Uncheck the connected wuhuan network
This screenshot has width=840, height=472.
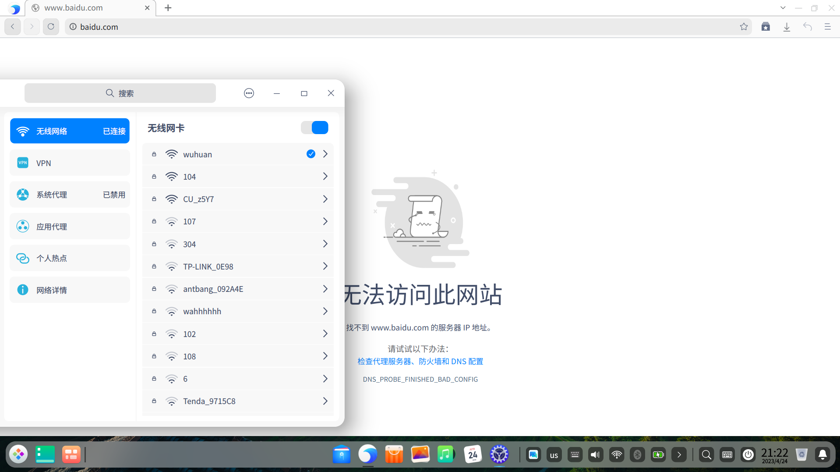click(x=311, y=154)
